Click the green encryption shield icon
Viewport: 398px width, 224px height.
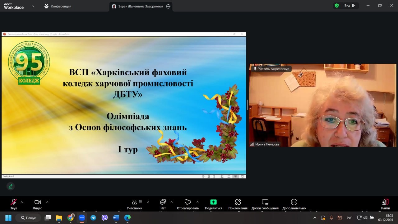[x=337, y=6]
